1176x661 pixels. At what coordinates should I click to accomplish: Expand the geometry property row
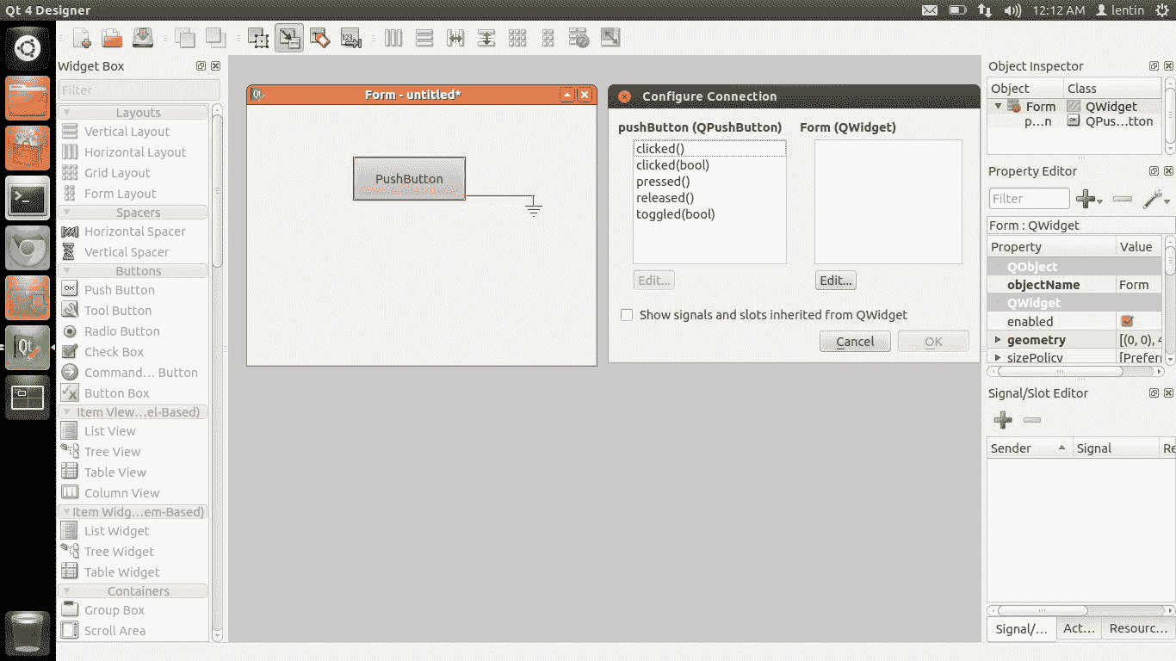998,340
